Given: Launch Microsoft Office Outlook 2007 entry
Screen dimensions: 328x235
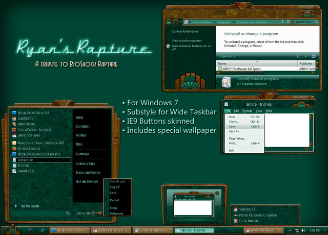Looking at the screenshot, I should pos(42,143).
